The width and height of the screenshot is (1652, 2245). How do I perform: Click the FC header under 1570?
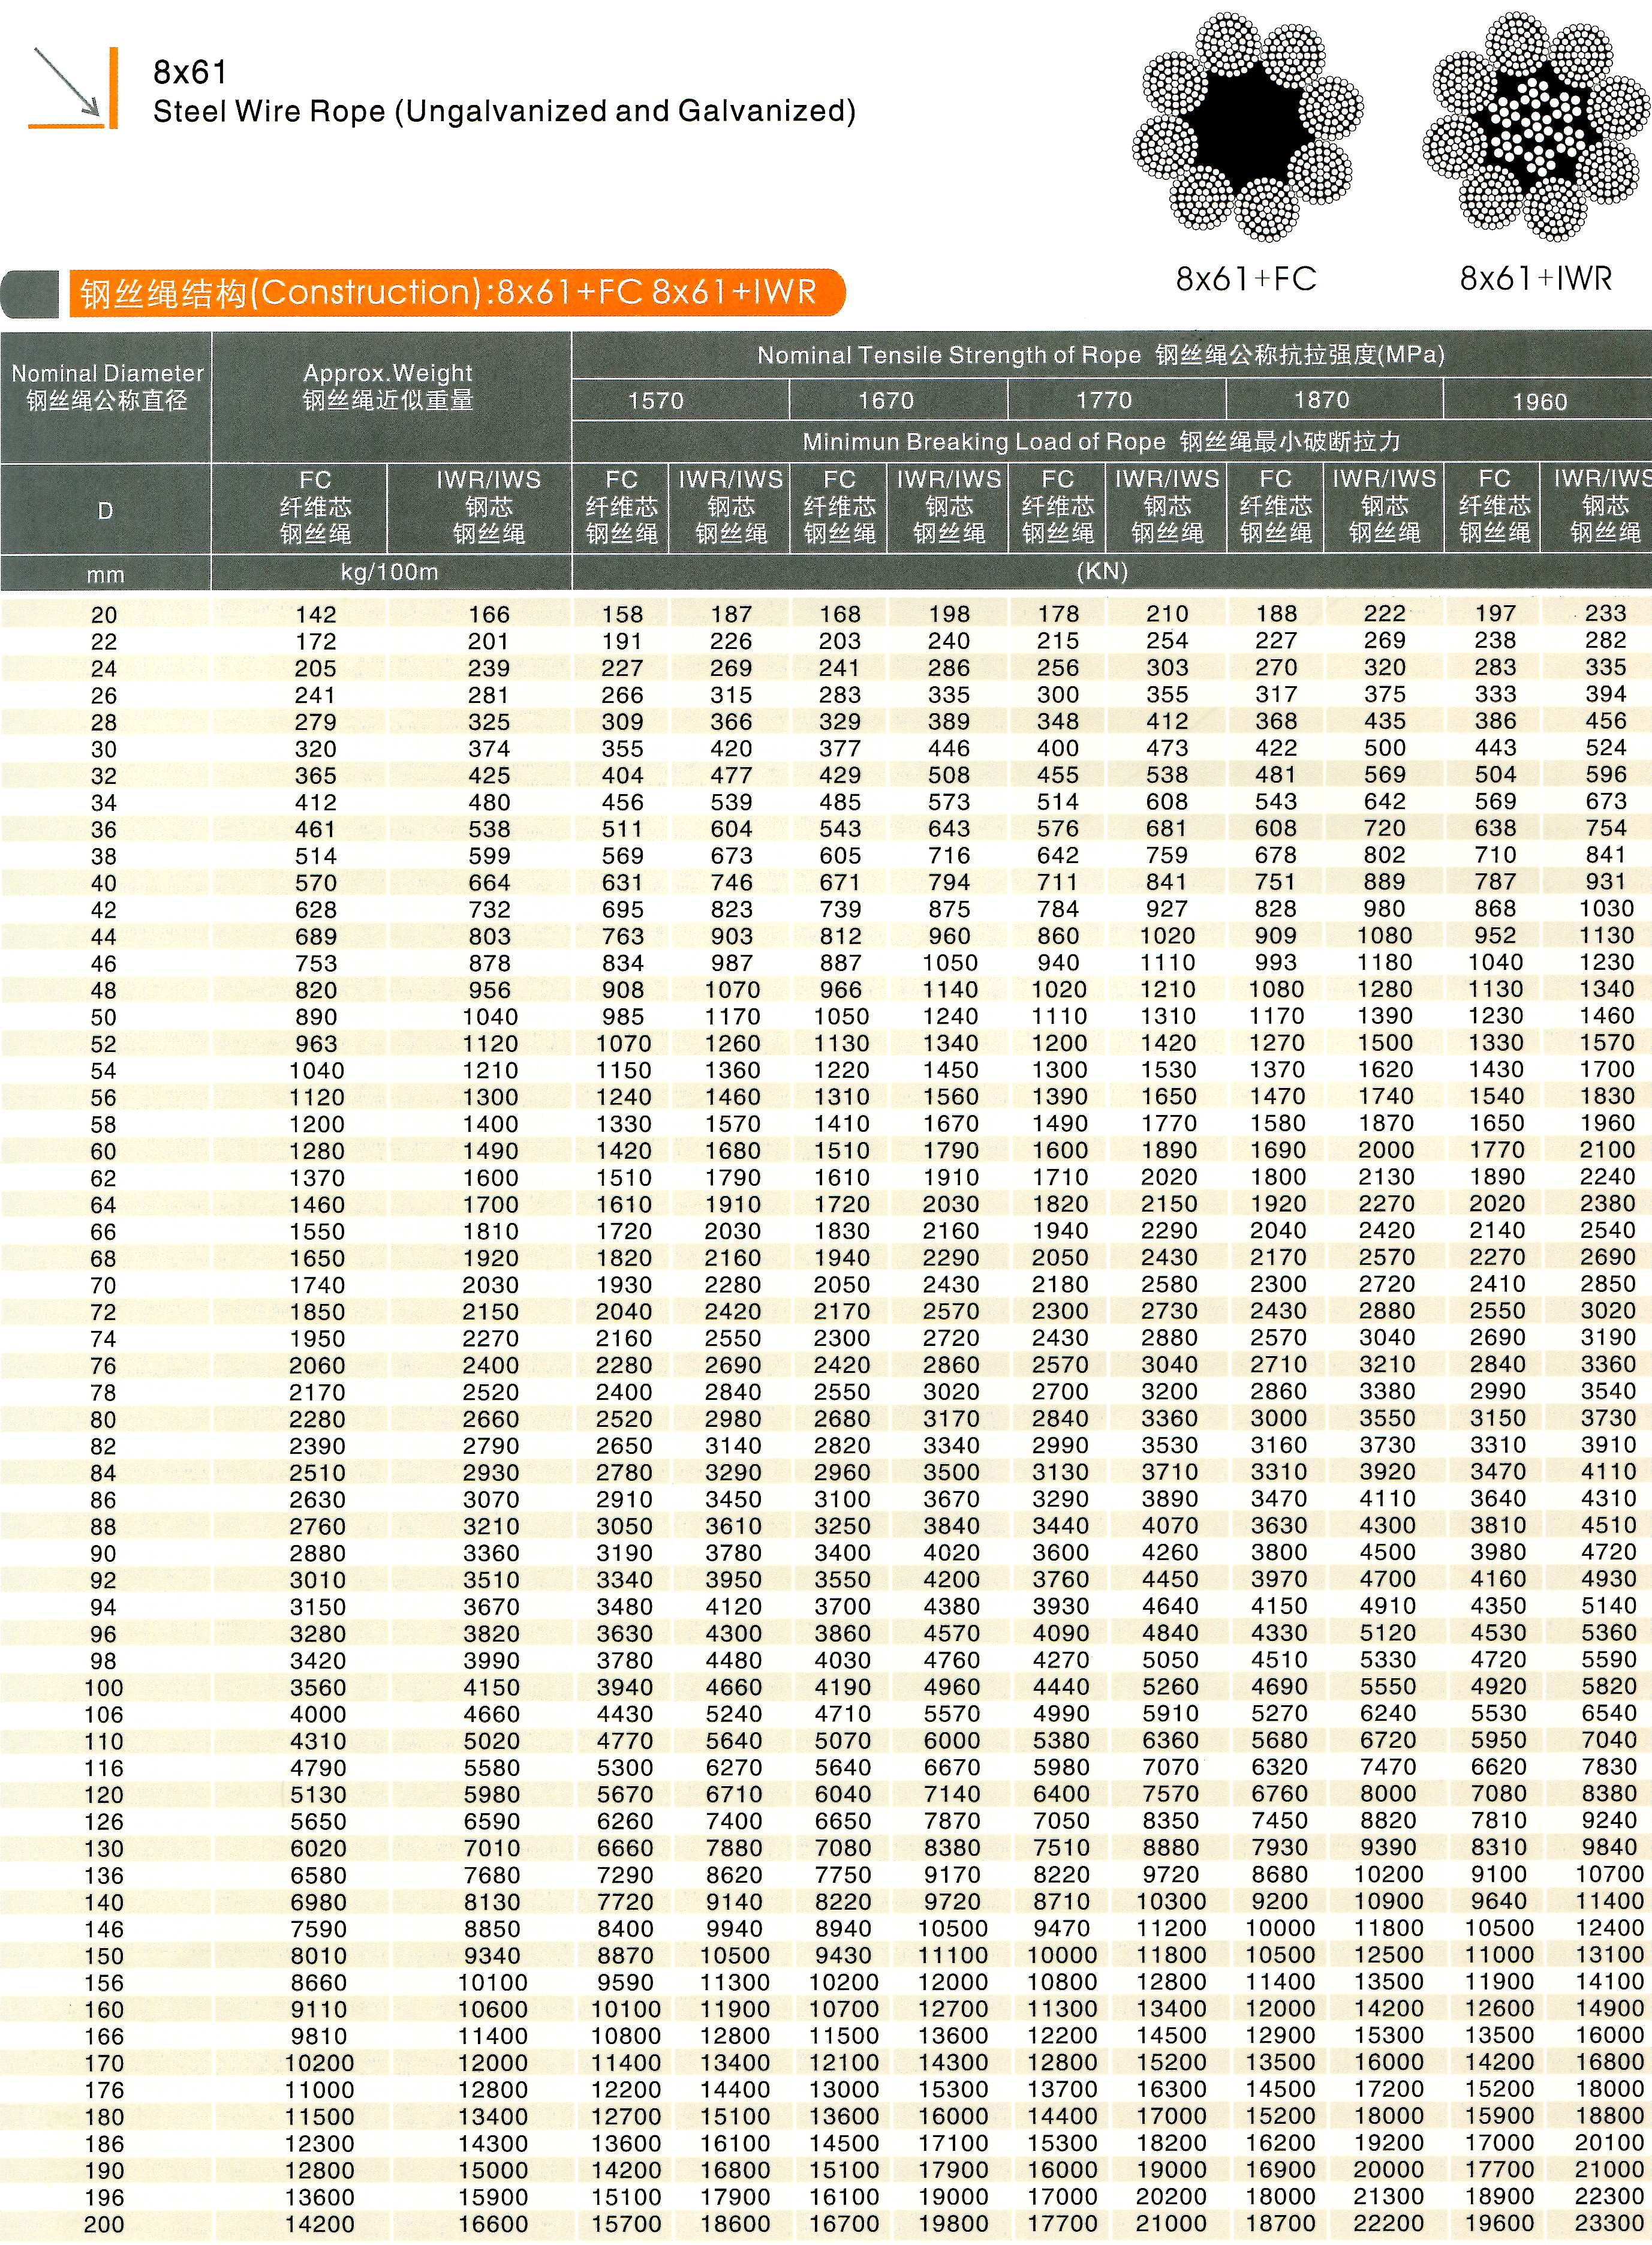point(621,507)
